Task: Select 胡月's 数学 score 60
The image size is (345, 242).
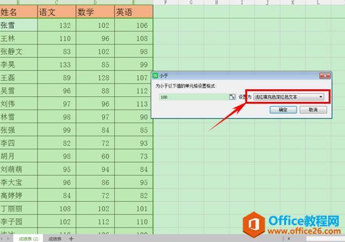Action: coord(95,156)
